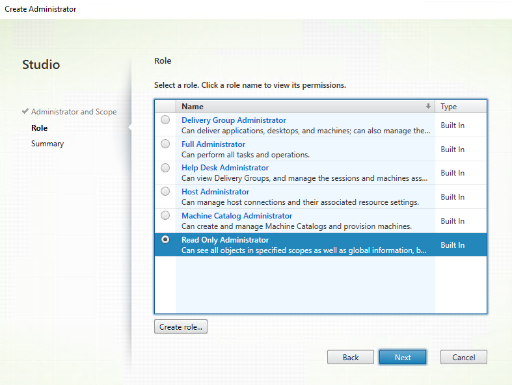Click Built In type for Delivery Group Administrator
512x385 pixels.
(x=452, y=126)
